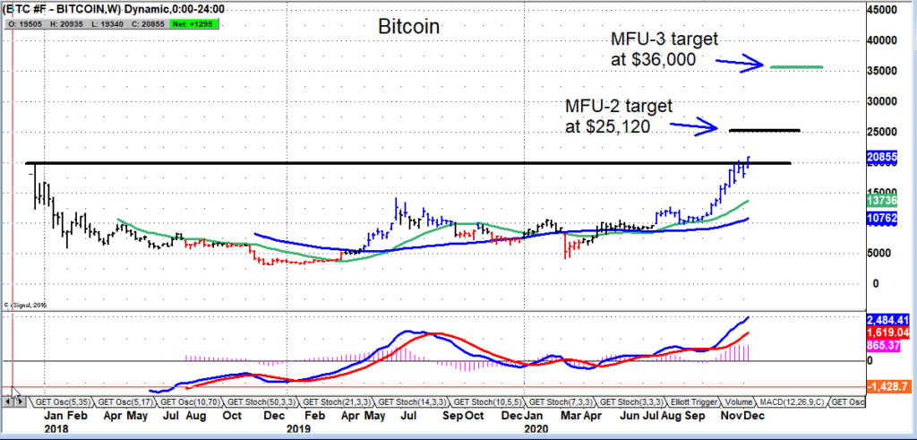The width and height of the screenshot is (917, 440).
Task: Select the active MACD(12,26,9,C) tab
Action: 792,402
